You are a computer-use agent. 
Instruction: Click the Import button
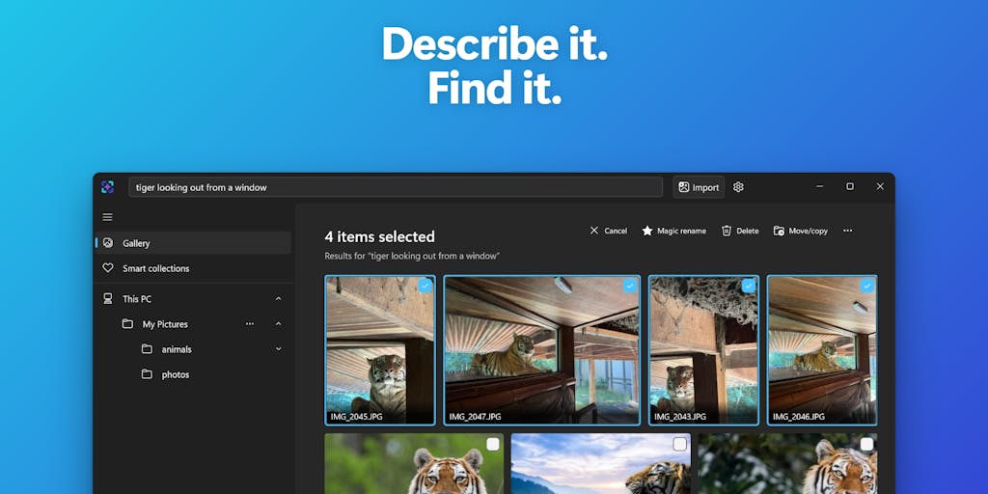tap(699, 187)
